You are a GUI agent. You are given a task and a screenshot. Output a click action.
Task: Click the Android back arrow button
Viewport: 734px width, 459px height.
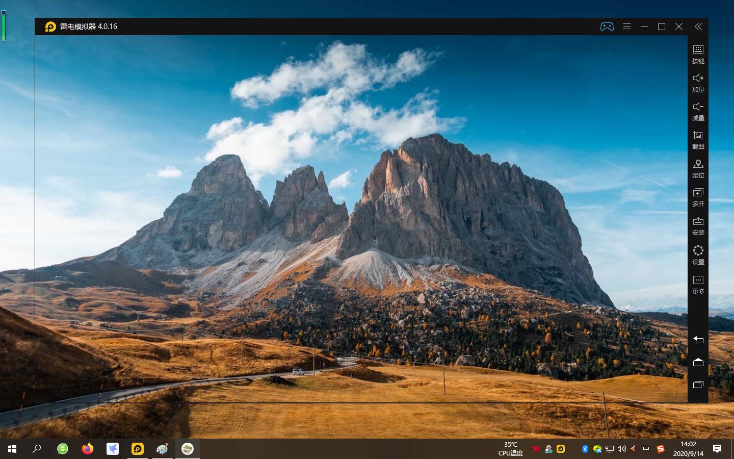(698, 340)
